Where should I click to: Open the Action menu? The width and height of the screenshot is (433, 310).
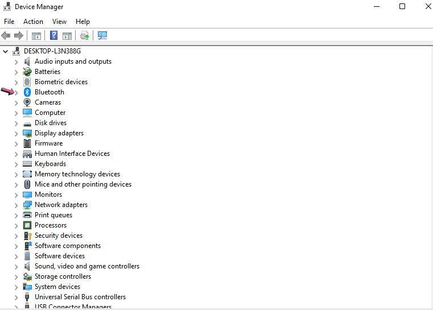tap(33, 22)
